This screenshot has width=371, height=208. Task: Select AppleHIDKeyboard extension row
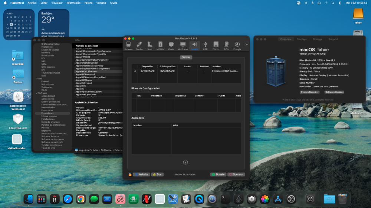[98, 74]
